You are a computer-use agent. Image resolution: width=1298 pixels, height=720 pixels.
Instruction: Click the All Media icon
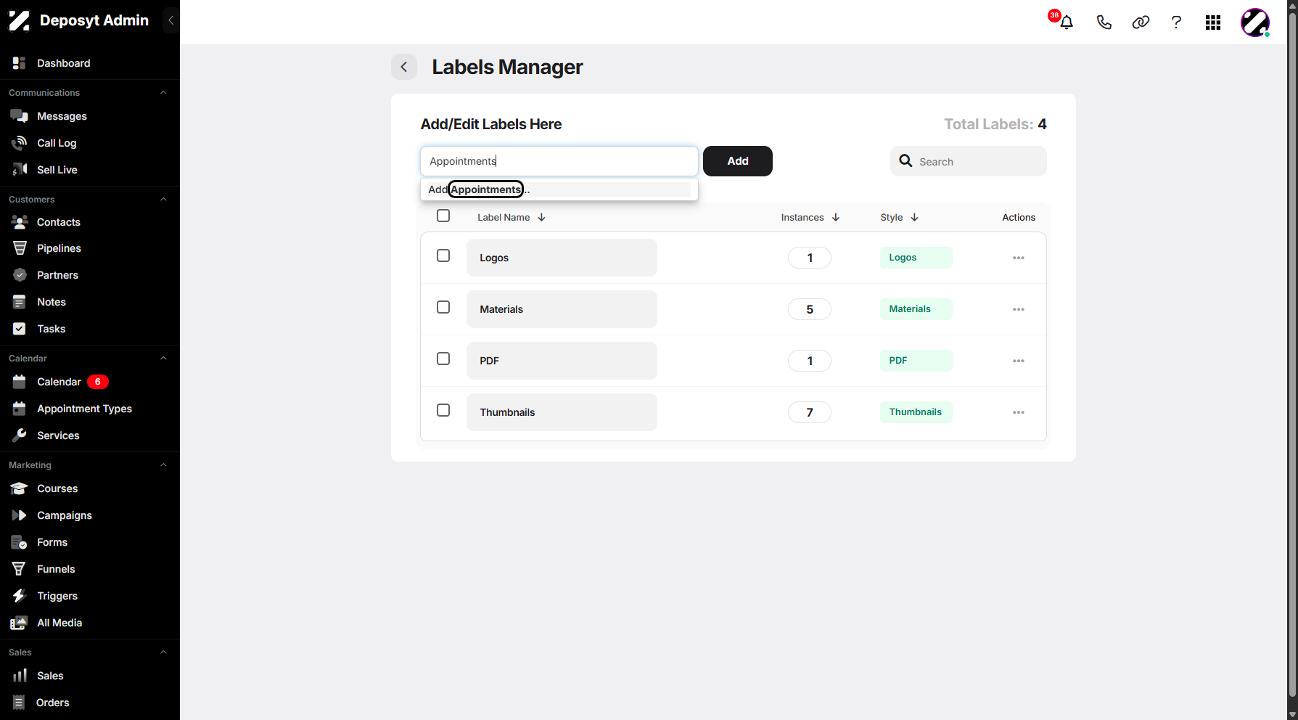point(20,623)
